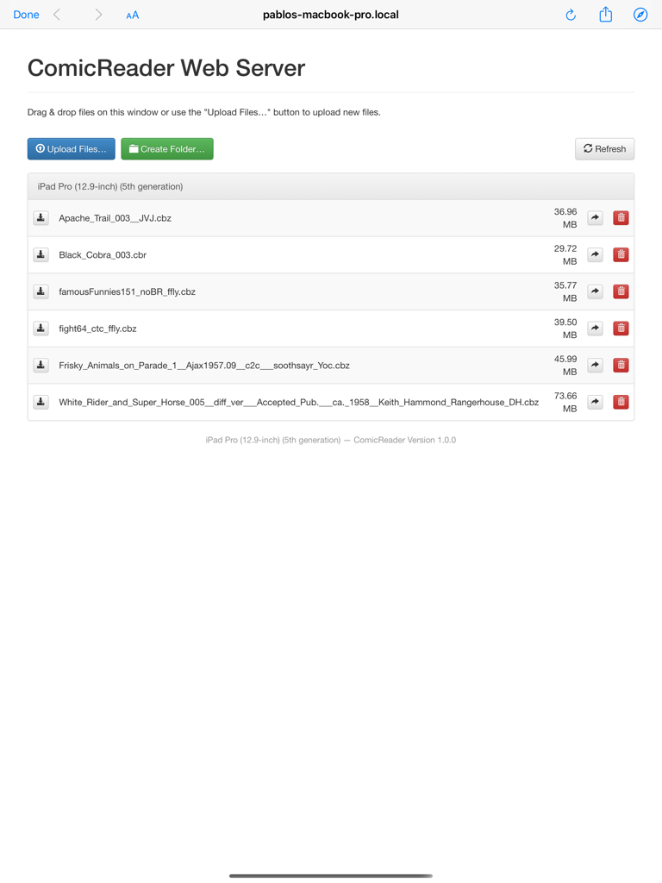This screenshot has height=883, width=662.
Task: Move famousFunnies151_noBR_ffly.cbz using arrow icon
Action: pos(595,291)
